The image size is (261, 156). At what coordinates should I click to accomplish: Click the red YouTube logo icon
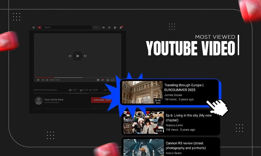tap(39, 28)
